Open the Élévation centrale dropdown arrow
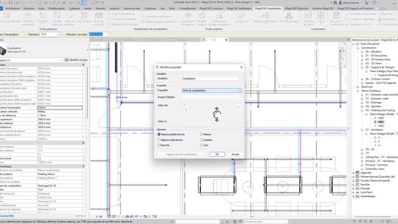 (107, 34)
